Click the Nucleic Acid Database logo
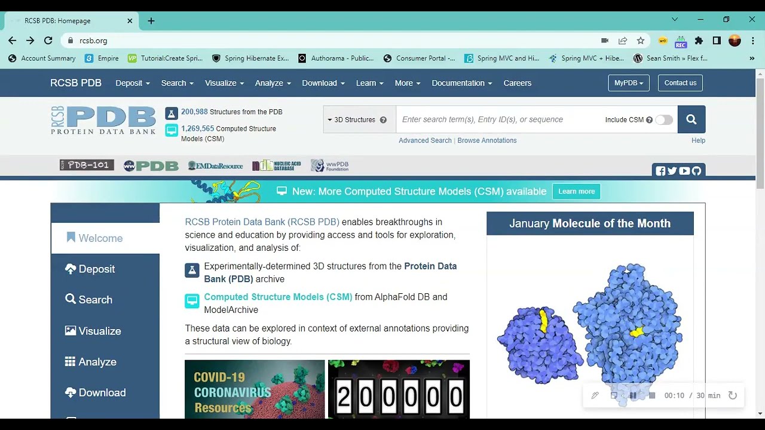Screen dimensions: 765x430 (276, 165)
